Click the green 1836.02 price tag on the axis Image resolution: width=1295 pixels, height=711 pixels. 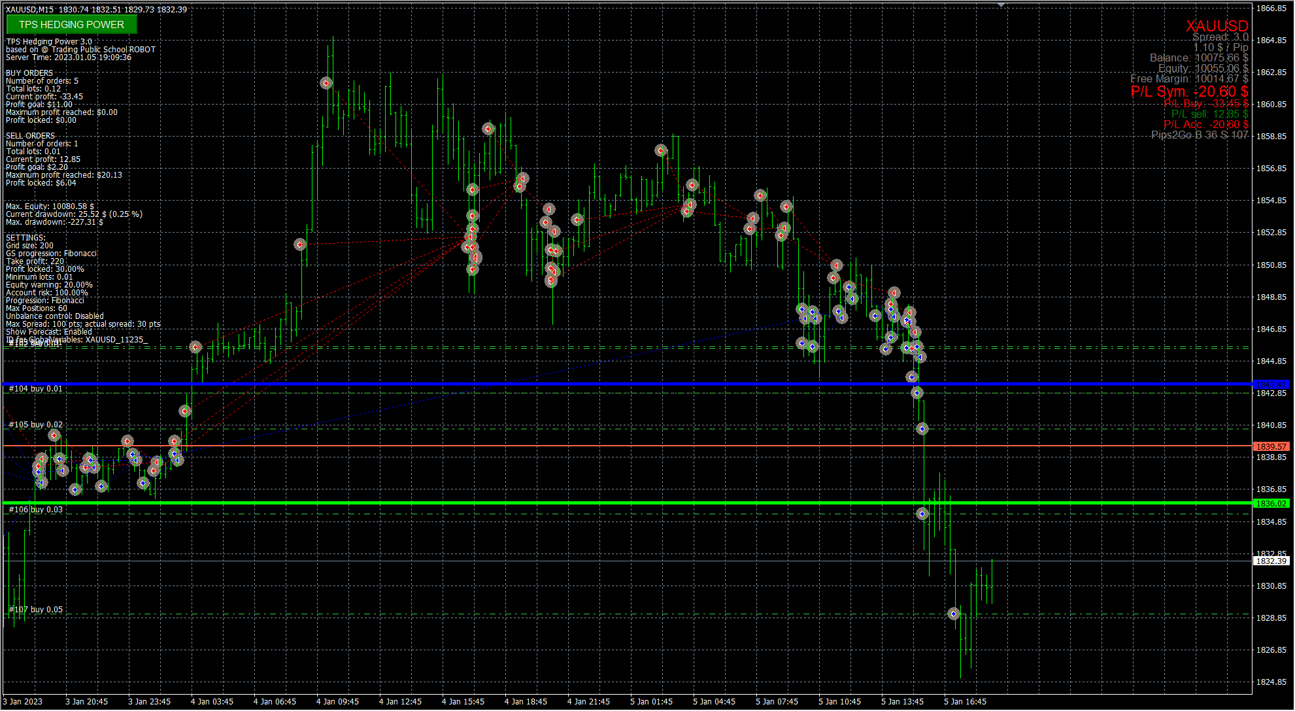pyautogui.click(x=1271, y=503)
